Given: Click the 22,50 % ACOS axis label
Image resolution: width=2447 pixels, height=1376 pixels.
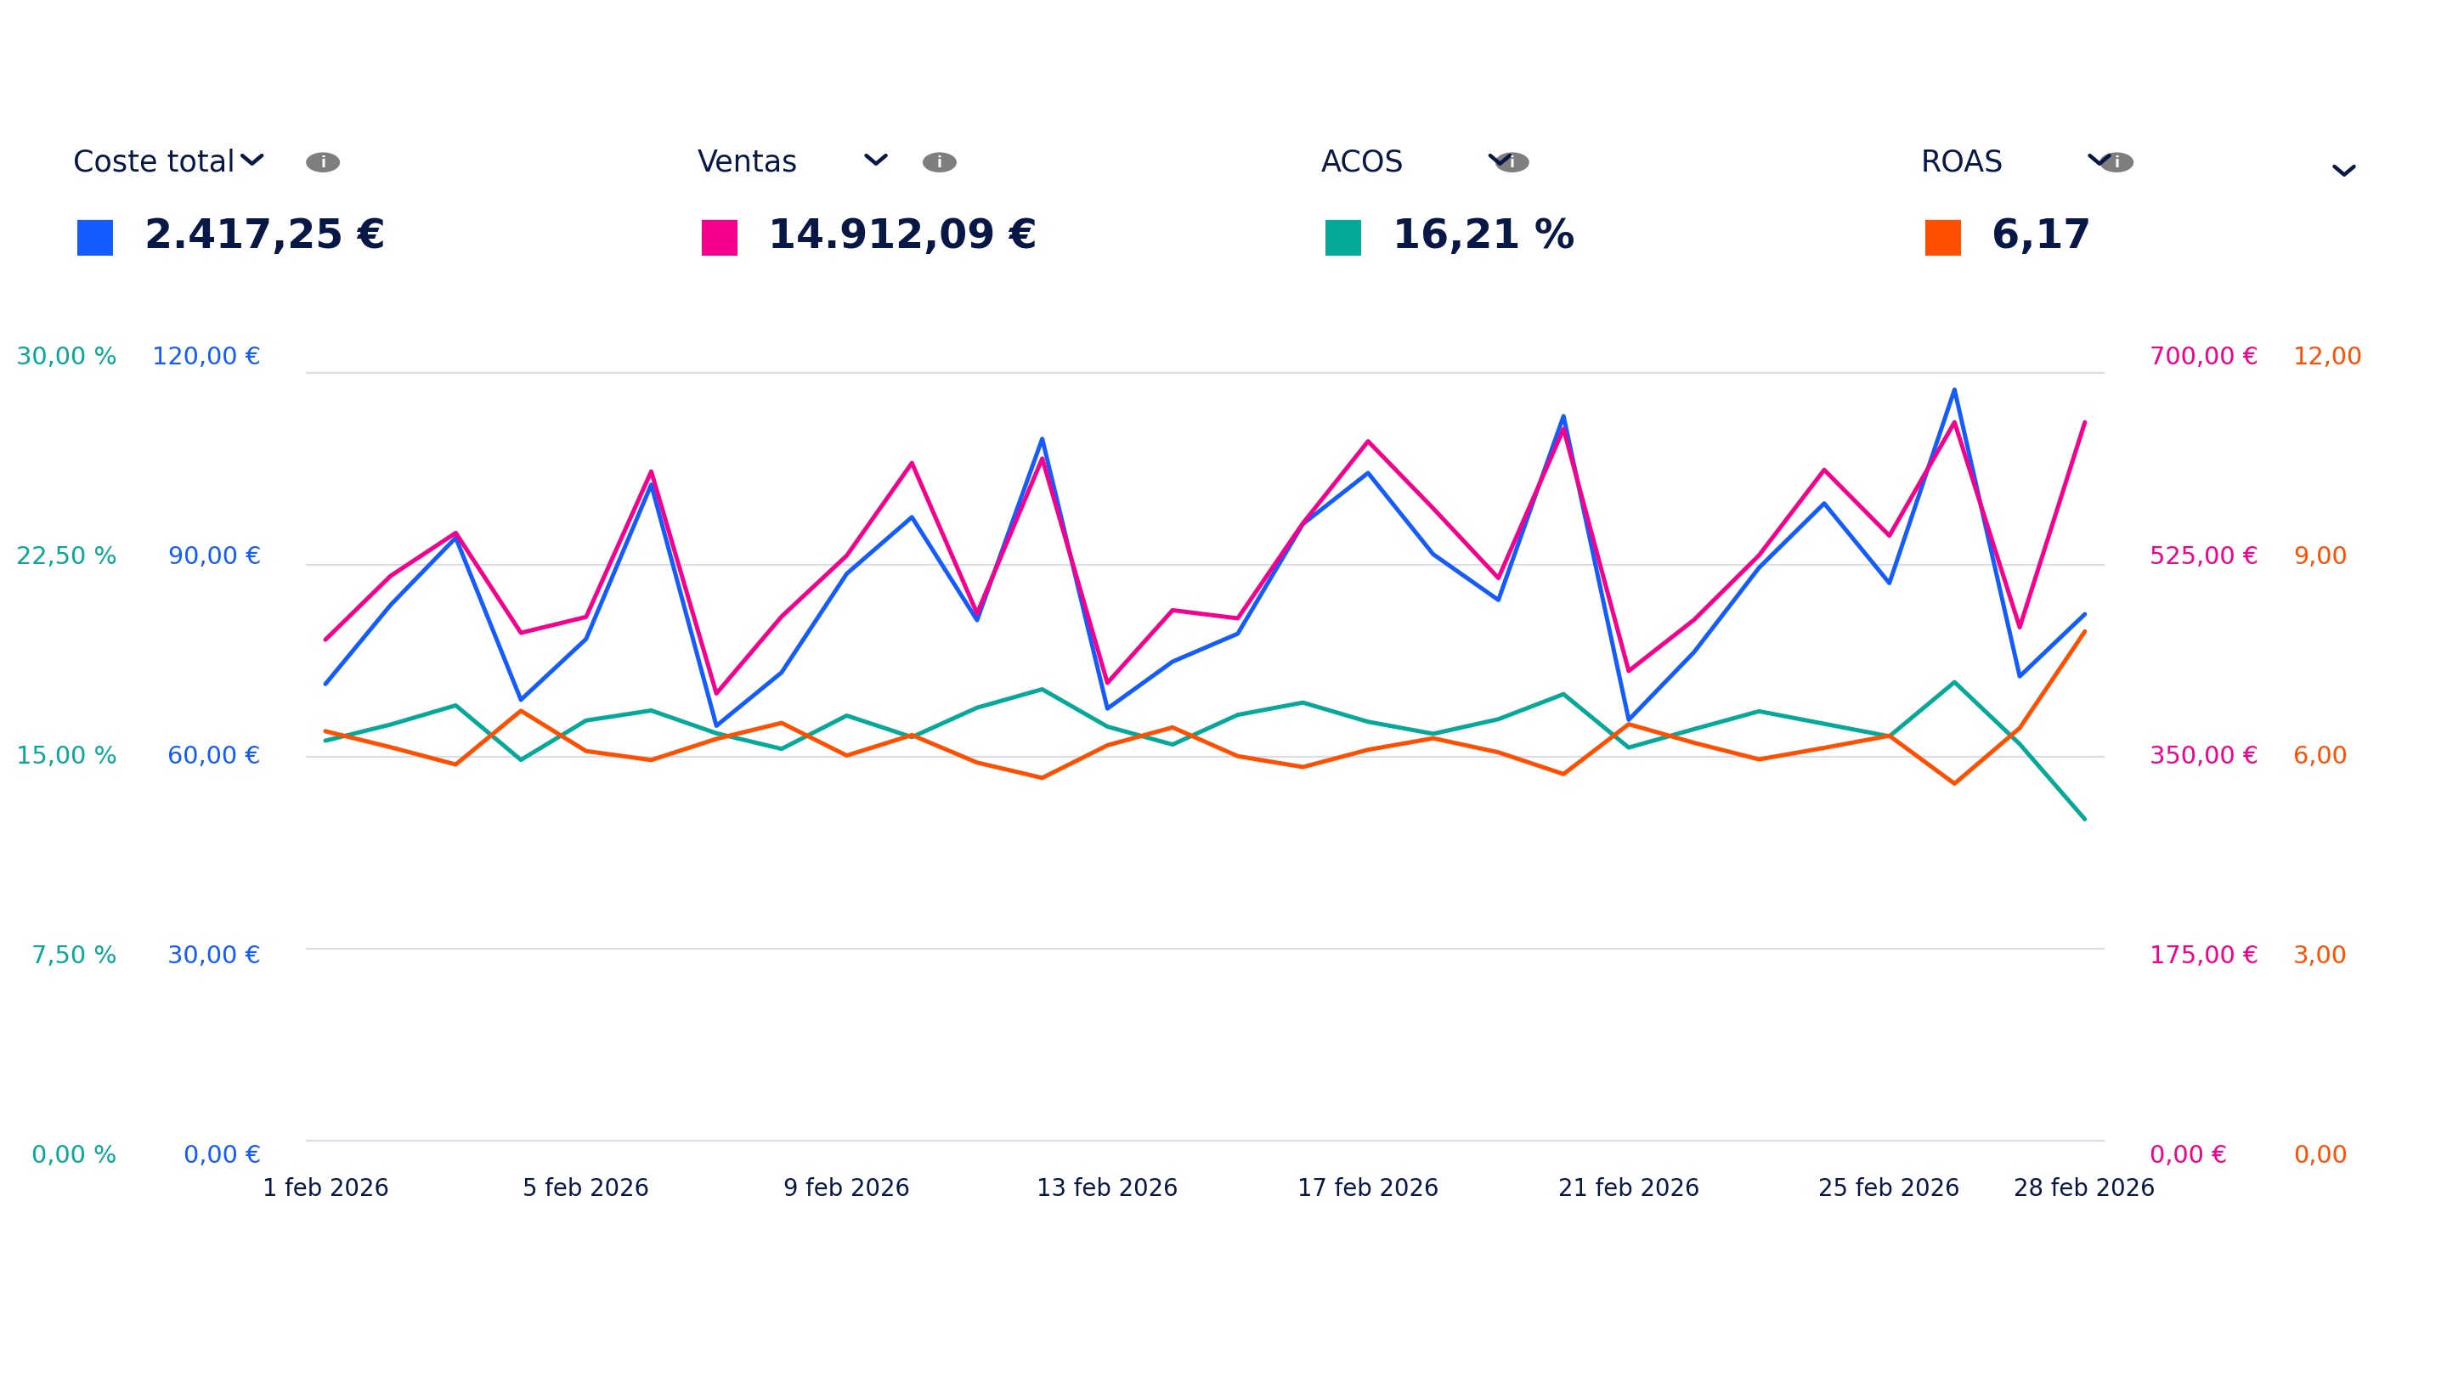Looking at the screenshot, I should click(66, 555).
